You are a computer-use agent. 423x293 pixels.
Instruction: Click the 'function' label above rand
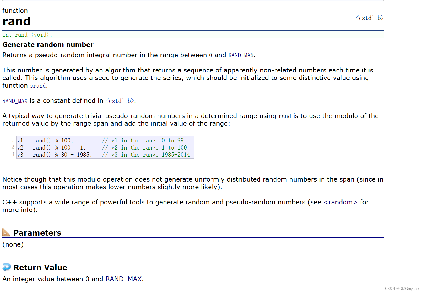(x=15, y=11)
